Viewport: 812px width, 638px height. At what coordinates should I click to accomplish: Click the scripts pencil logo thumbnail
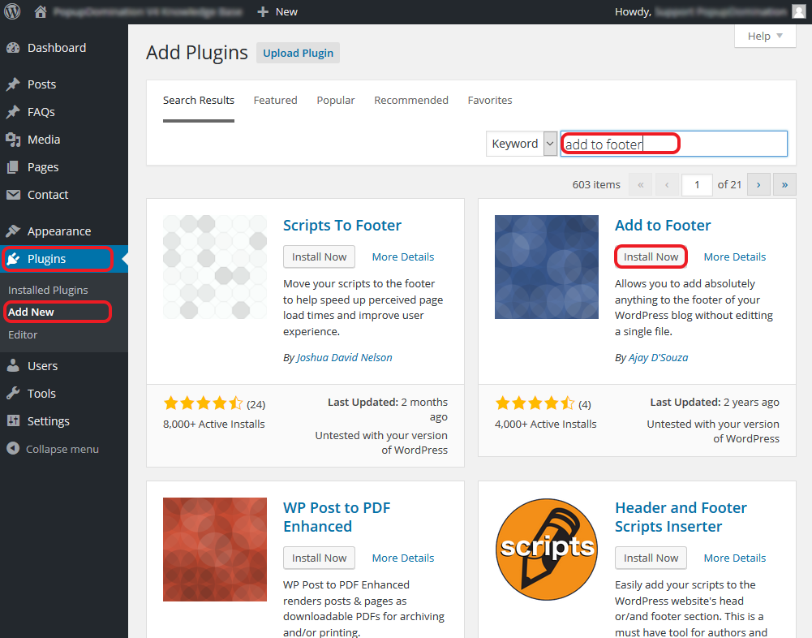(547, 550)
